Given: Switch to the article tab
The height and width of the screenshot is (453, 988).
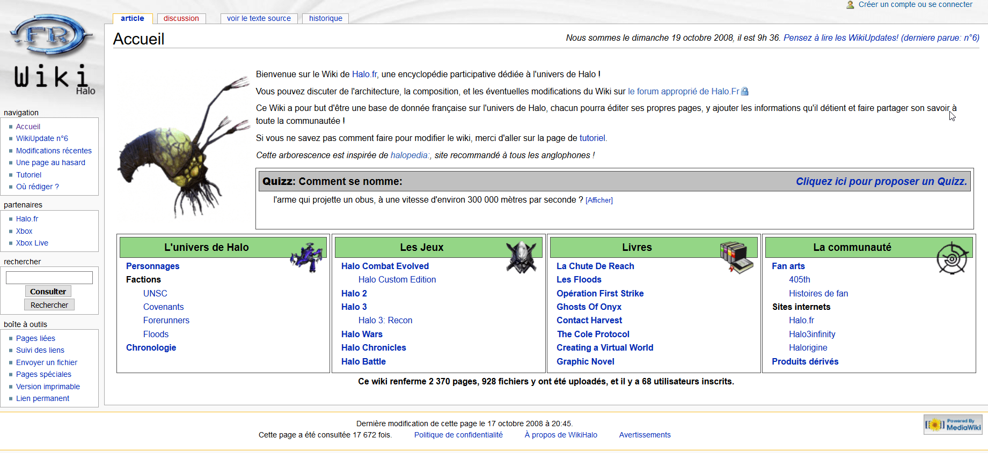Looking at the screenshot, I should coord(133,18).
